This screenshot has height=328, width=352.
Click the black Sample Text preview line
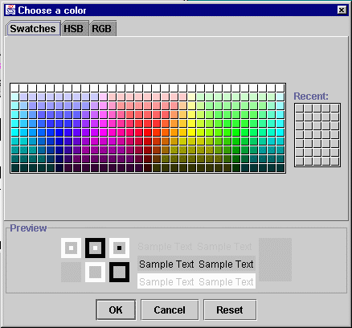click(x=196, y=264)
